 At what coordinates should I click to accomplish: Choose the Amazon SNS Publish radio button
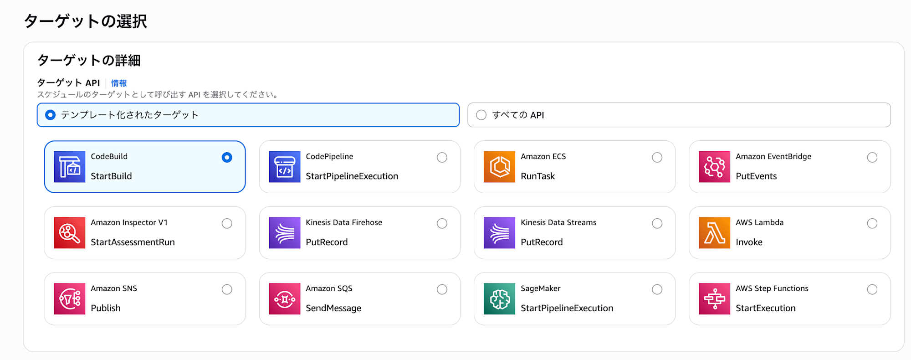[x=227, y=289]
